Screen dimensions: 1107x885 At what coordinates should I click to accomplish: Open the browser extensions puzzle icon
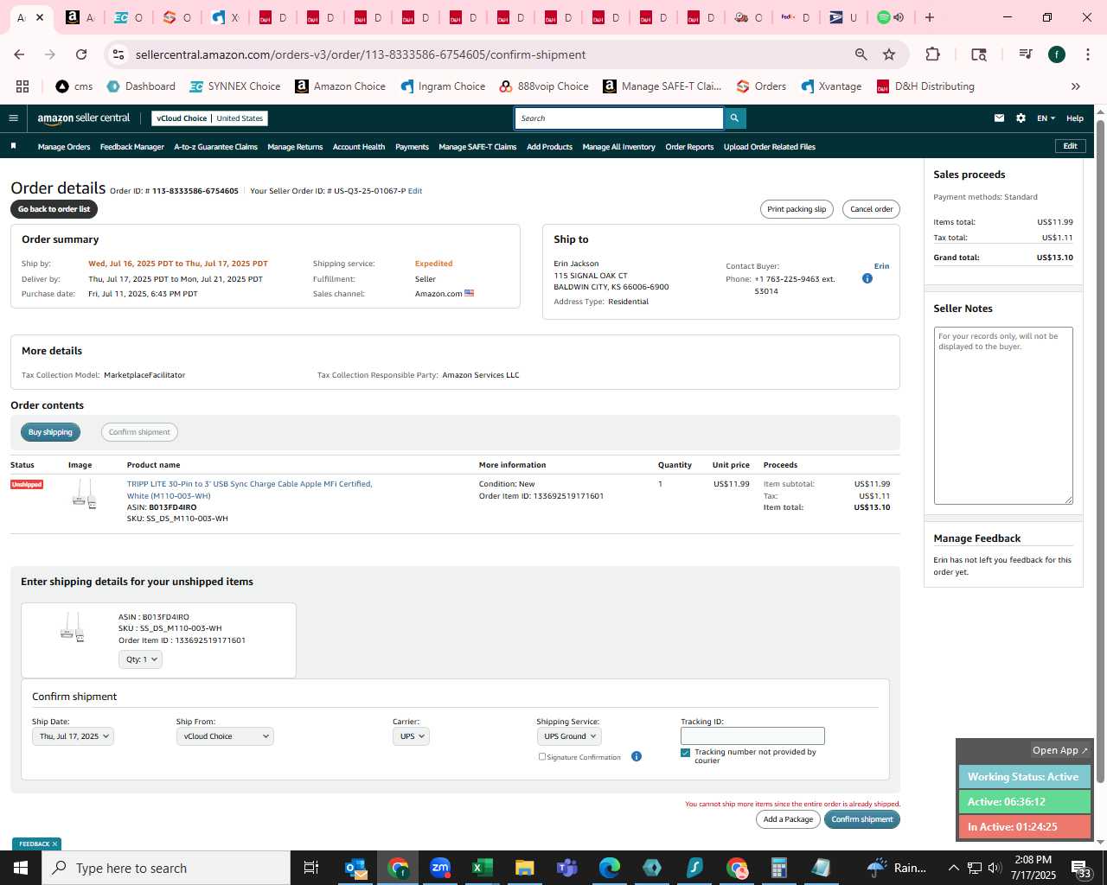[x=932, y=54]
